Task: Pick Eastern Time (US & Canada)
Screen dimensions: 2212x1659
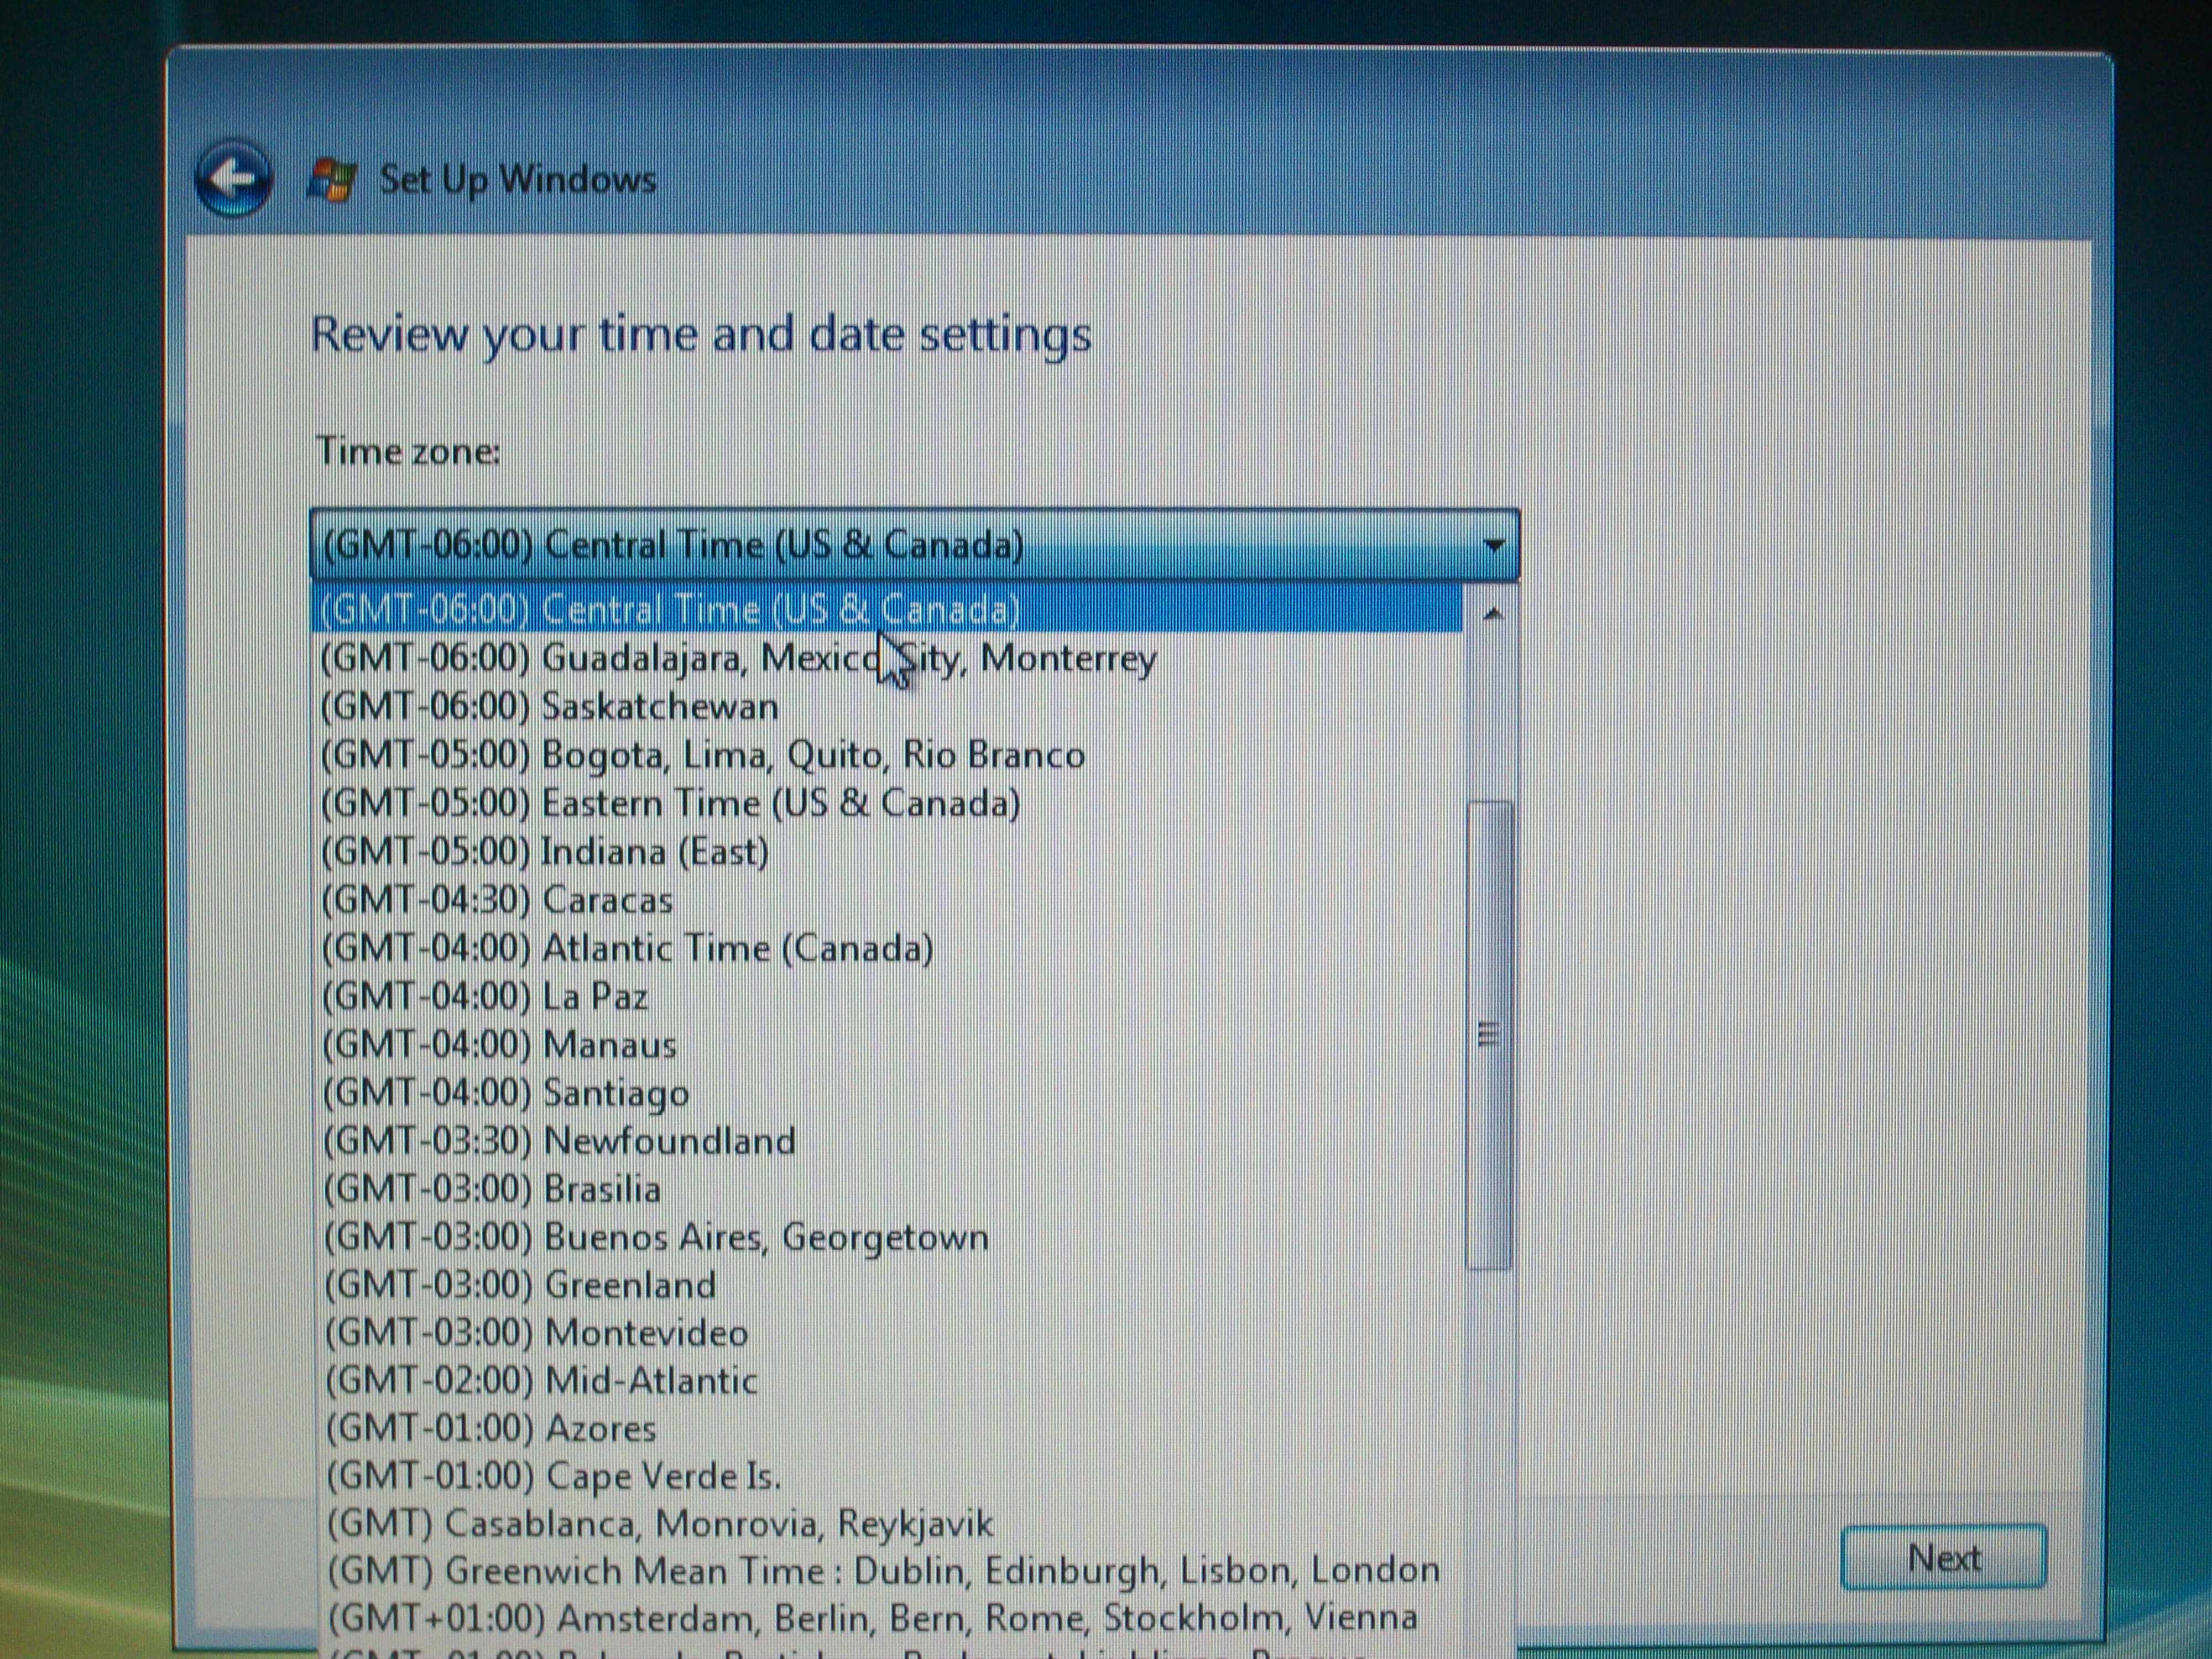Action: 888,804
